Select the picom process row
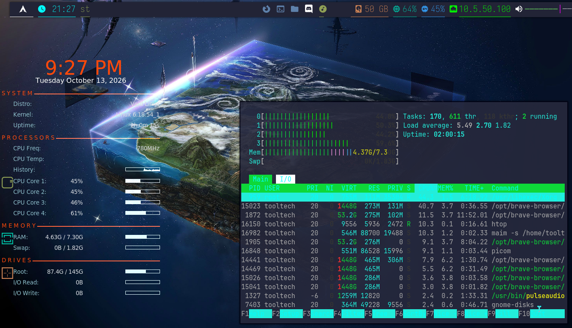 click(403, 251)
